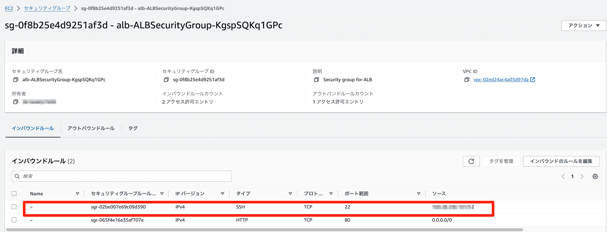Click page number 1 in pagination
The image size is (607, 232).
pyautogui.click(x=572, y=176)
